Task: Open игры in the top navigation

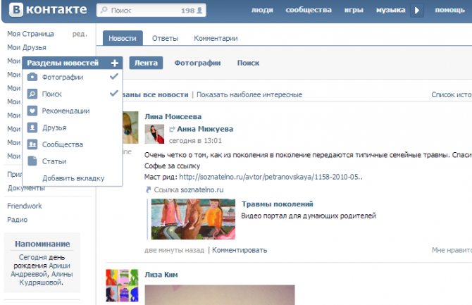Action: [x=354, y=10]
